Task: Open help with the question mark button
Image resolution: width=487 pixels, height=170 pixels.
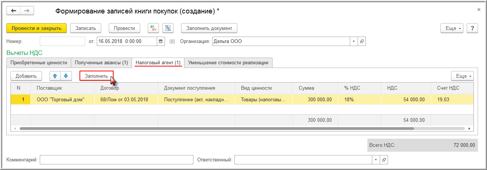Action: [472, 28]
